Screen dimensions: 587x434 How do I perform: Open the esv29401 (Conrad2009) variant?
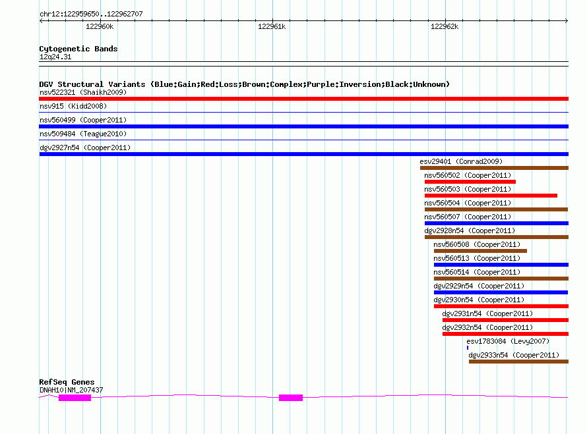click(x=461, y=161)
